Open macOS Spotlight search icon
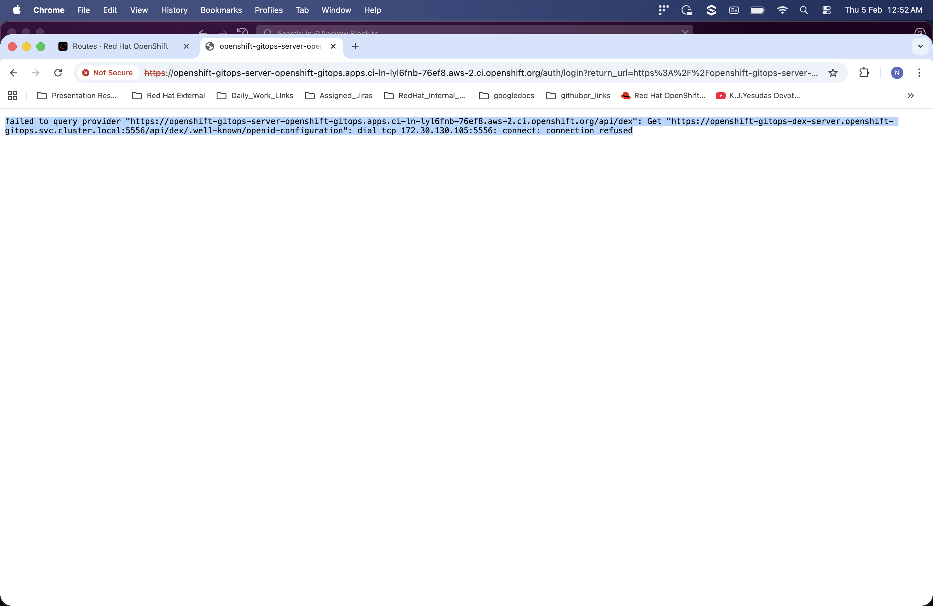 tap(804, 10)
